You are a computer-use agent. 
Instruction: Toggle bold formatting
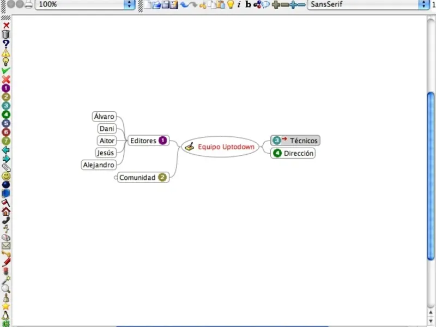[248, 4]
